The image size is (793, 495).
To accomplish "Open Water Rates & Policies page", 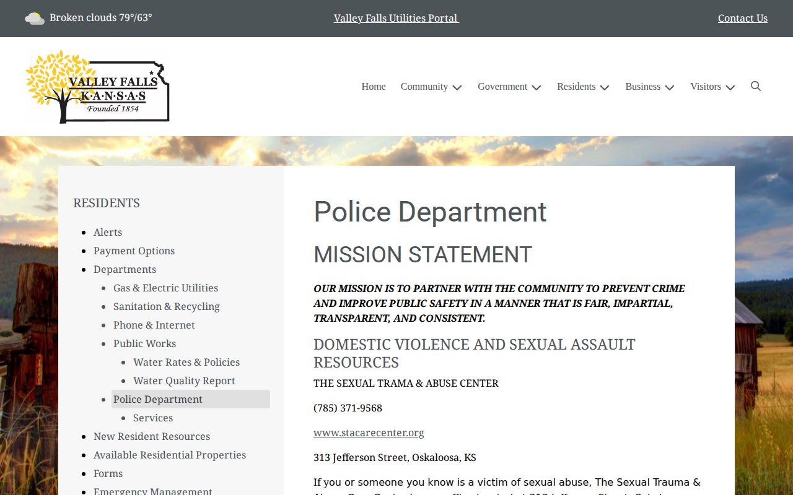I will pos(186,362).
